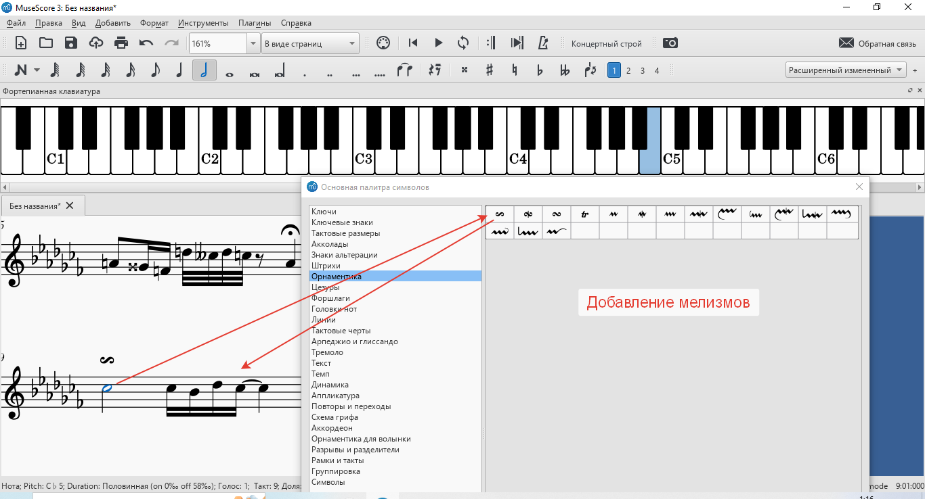This screenshot has width=925, height=499.
Task: Enable voice 2 button
Action: coord(628,70)
